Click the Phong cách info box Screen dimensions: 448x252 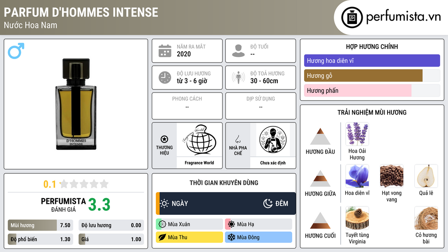(x=187, y=106)
